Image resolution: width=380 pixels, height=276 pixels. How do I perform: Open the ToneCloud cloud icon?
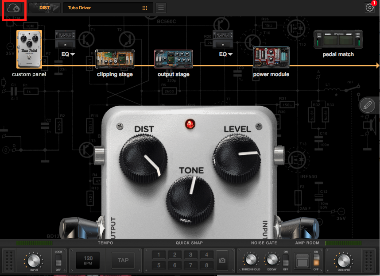(14, 8)
